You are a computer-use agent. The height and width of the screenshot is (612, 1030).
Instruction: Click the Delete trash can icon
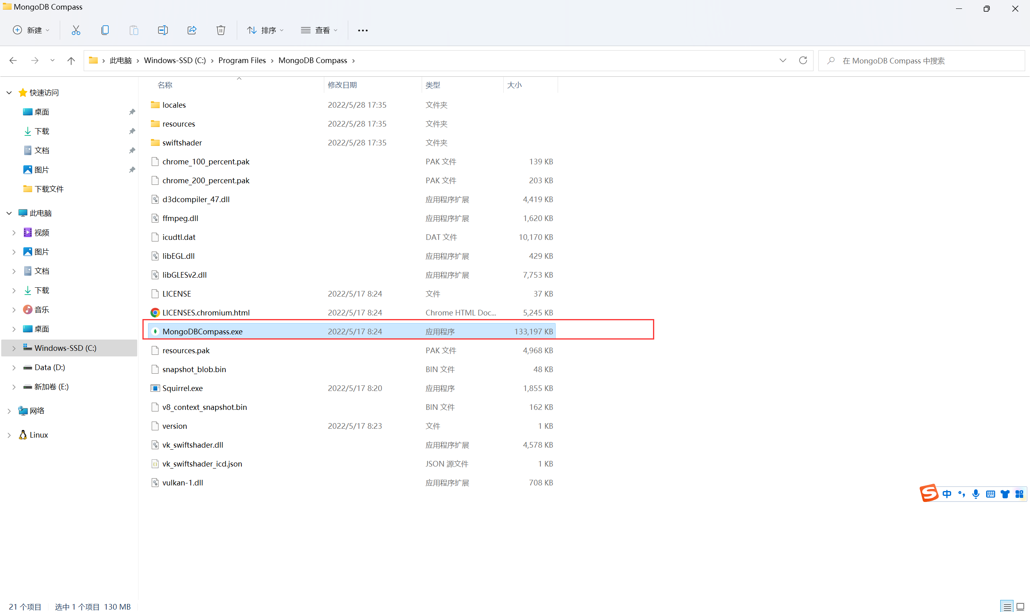[x=221, y=30]
